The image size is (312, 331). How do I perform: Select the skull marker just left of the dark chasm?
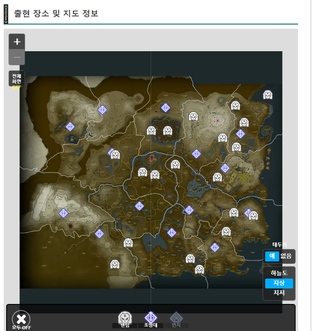tap(151, 131)
